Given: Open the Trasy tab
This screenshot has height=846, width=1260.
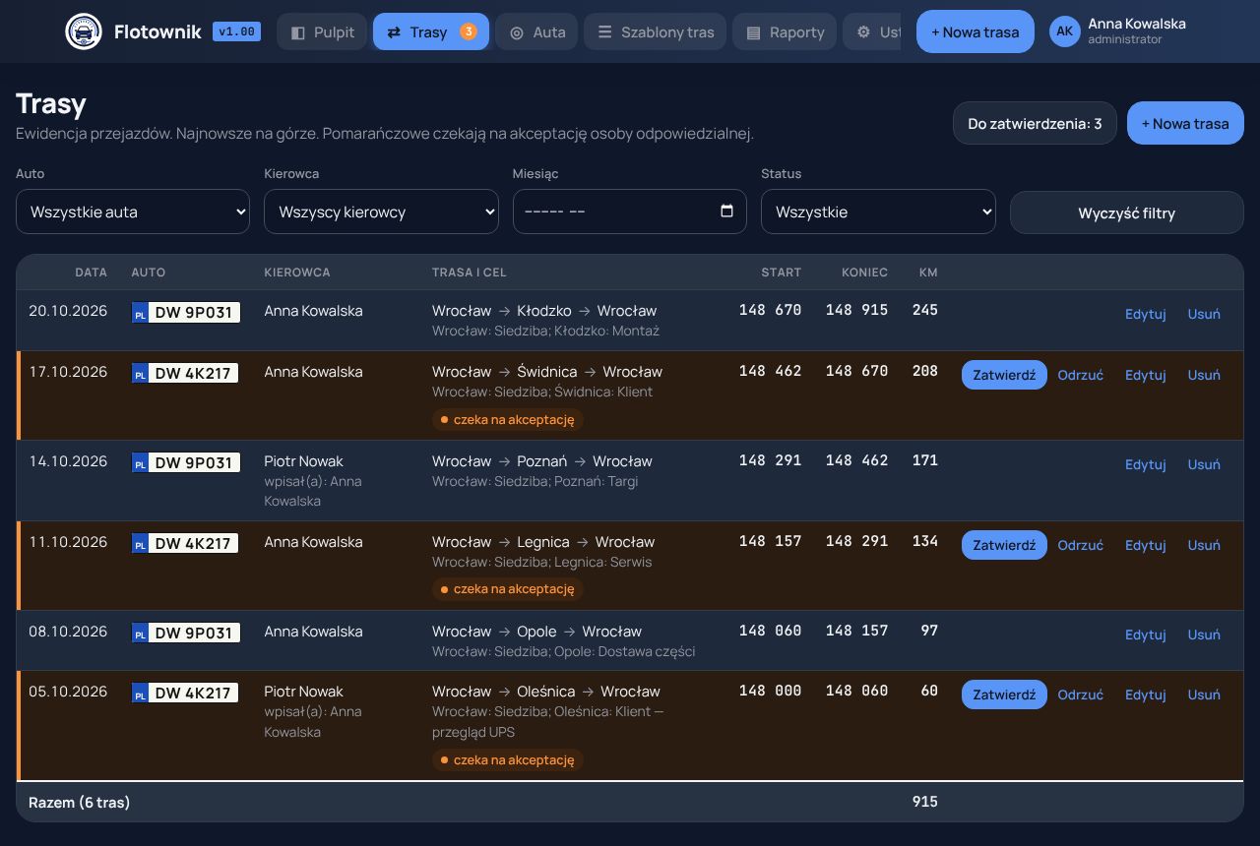Looking at the screenshot, I should (x=431, y=31).
